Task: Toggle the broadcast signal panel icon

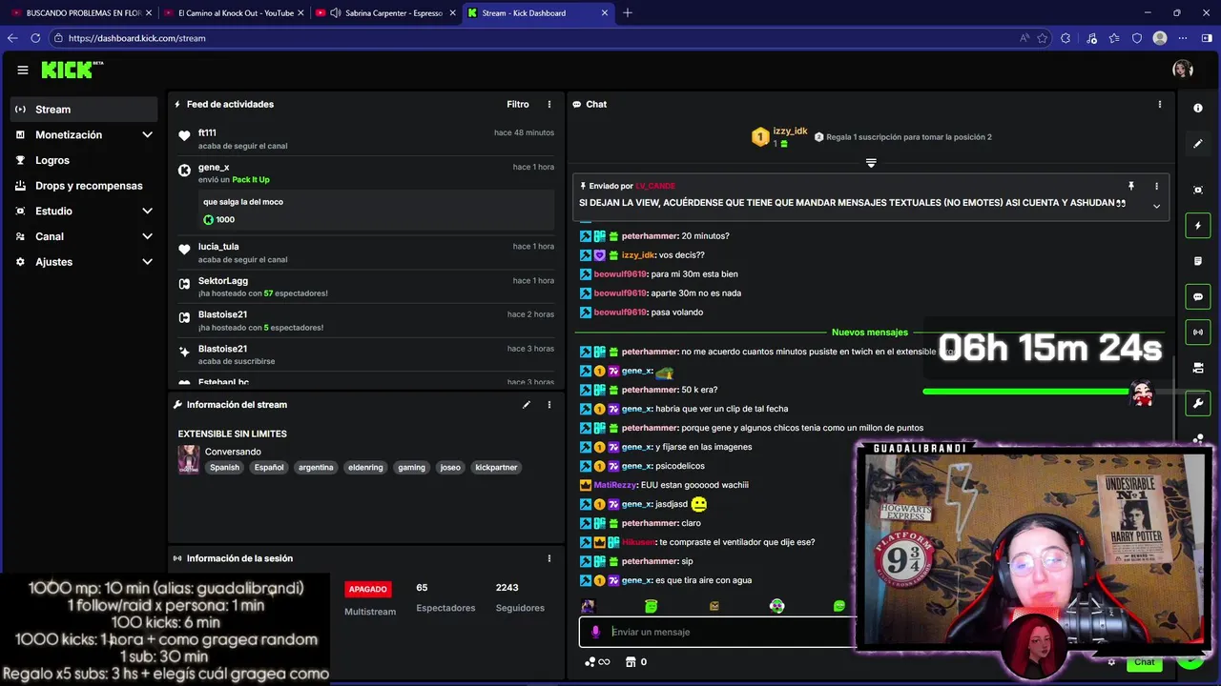Action: (1198, 333)
